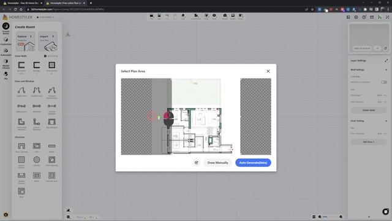Click the zoom-in magnifier at bottom right
This screenshot has width=392, height=221.
click(341, 217)
